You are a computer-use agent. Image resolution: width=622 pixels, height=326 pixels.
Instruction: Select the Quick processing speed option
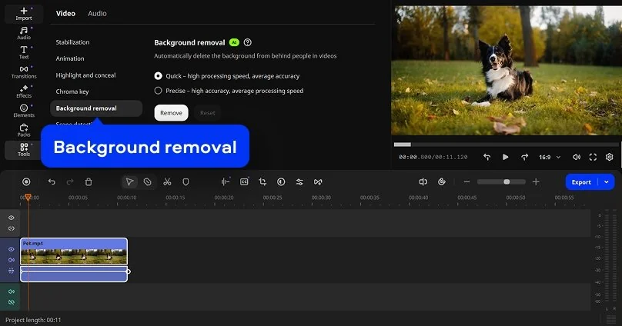159,76
